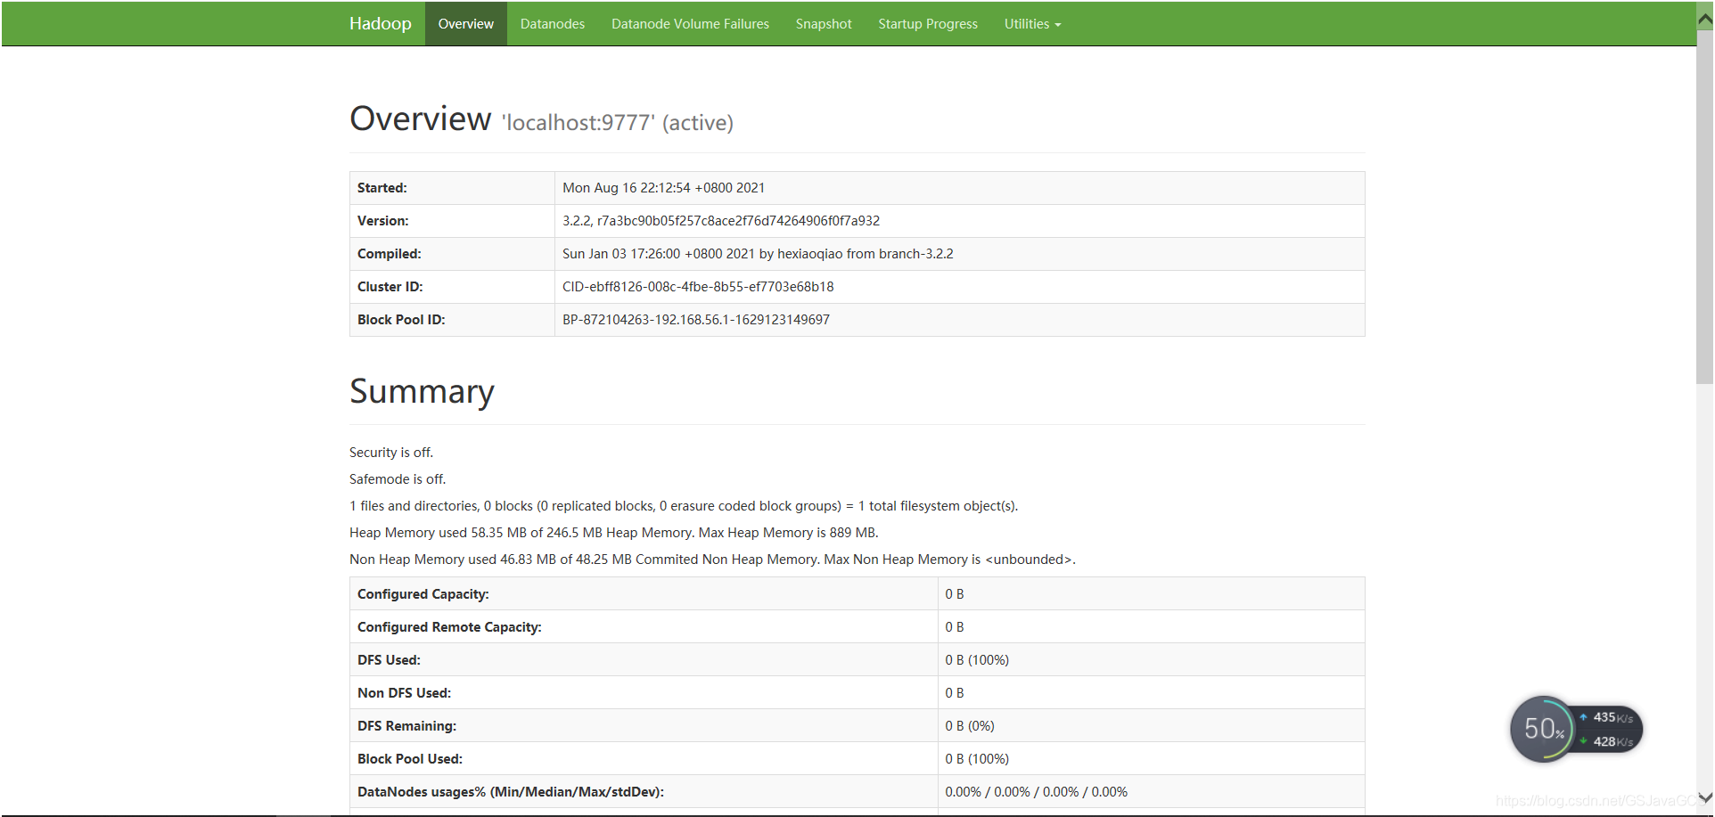Click the Summary heading

[x=422, y=392]
